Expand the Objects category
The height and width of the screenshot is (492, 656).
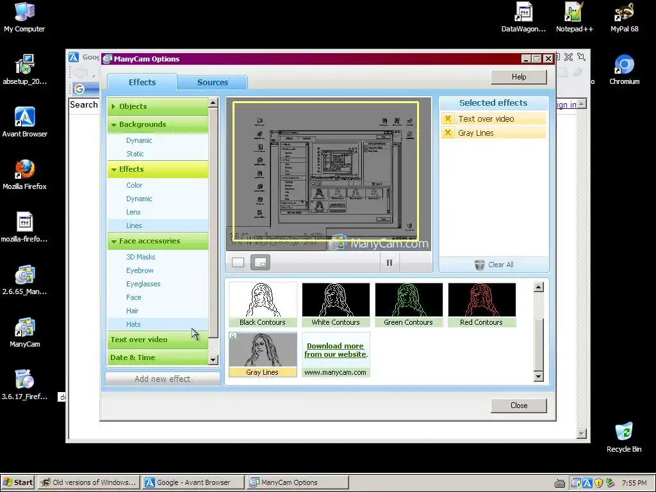[158, 106]
